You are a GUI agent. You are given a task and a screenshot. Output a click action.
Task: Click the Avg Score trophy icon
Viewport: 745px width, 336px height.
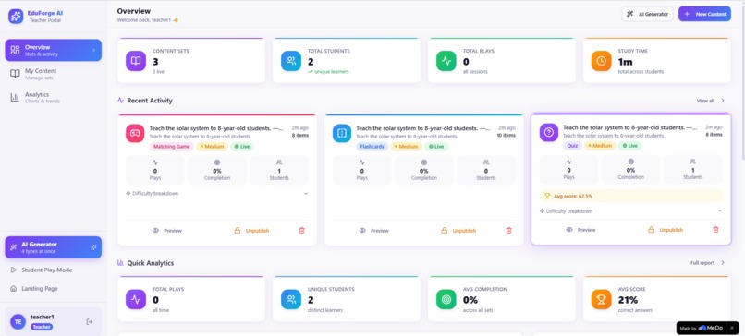(602, 299)
